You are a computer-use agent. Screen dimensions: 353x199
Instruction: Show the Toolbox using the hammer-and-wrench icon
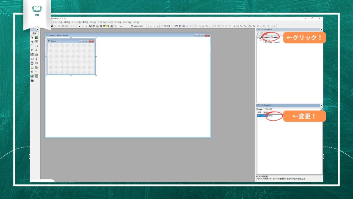pyautogui.click(x=104, y=26)
